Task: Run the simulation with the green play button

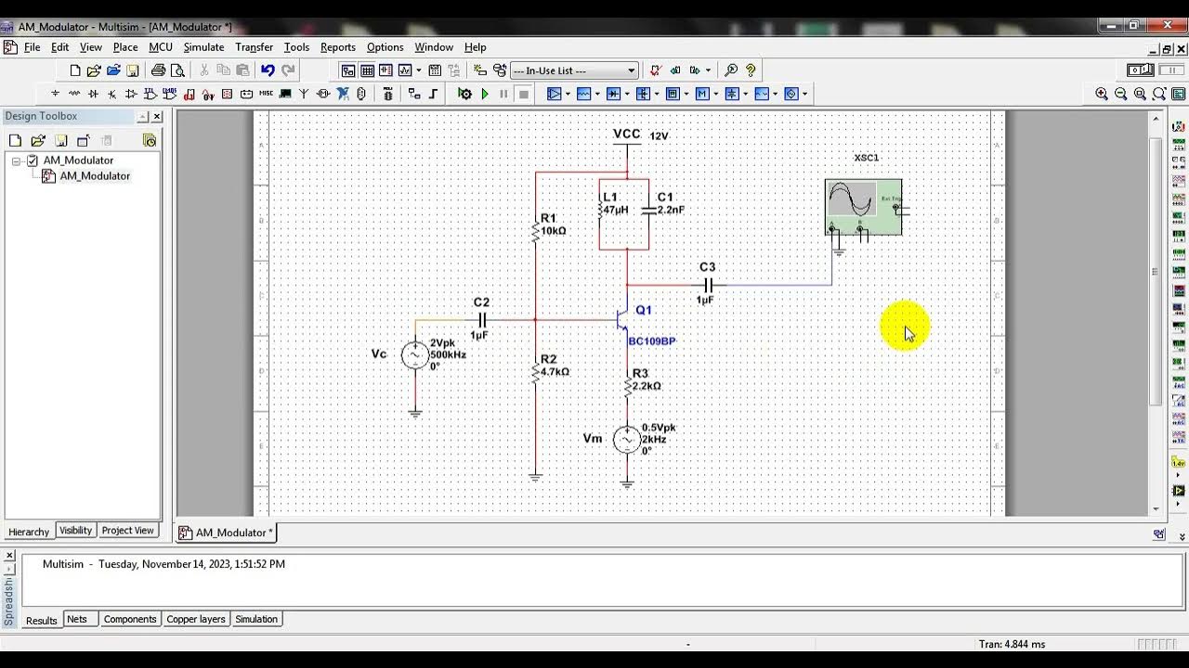Action: click(485, 94)
